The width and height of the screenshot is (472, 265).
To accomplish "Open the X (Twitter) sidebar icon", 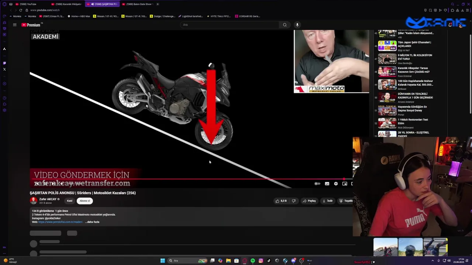I will coord(4,69).
